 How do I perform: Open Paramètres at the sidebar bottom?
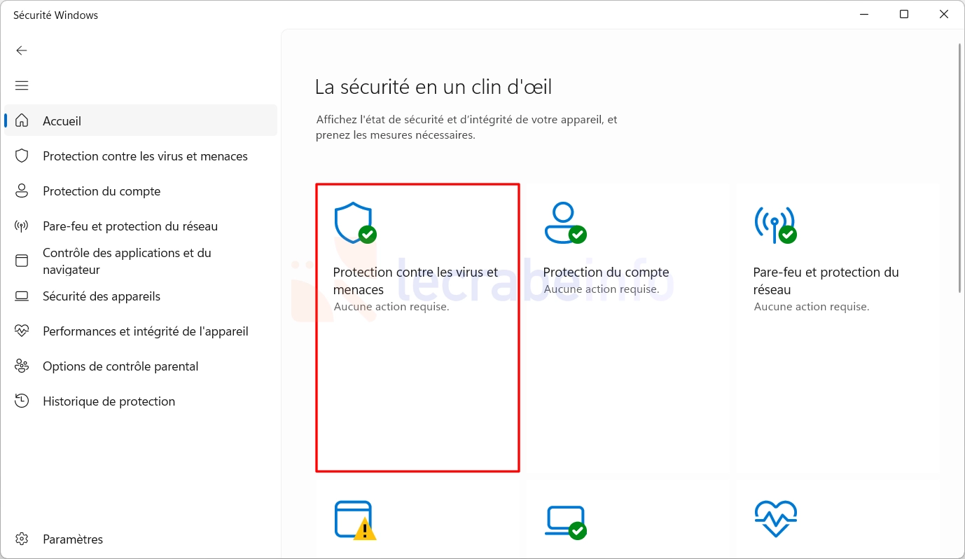coord(141,539)
